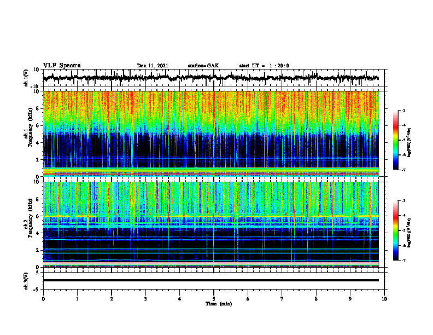Click tick label "9" on the Time axis
Image resolution: width=433 pixels, height=335 pixels.
pyautogui.click(x=350, y=299)
